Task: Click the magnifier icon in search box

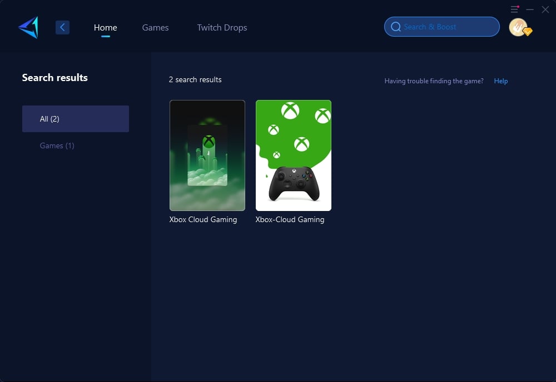Action: click(396, 27)
